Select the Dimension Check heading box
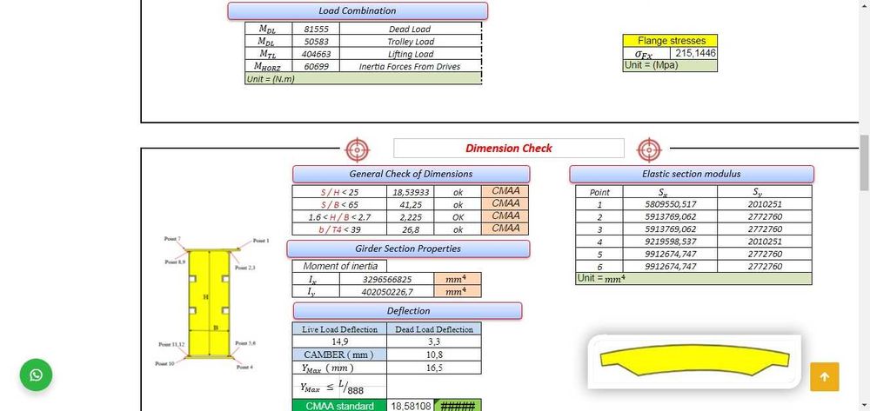Viewport: 870px width, 411px height. click(509, 148)
